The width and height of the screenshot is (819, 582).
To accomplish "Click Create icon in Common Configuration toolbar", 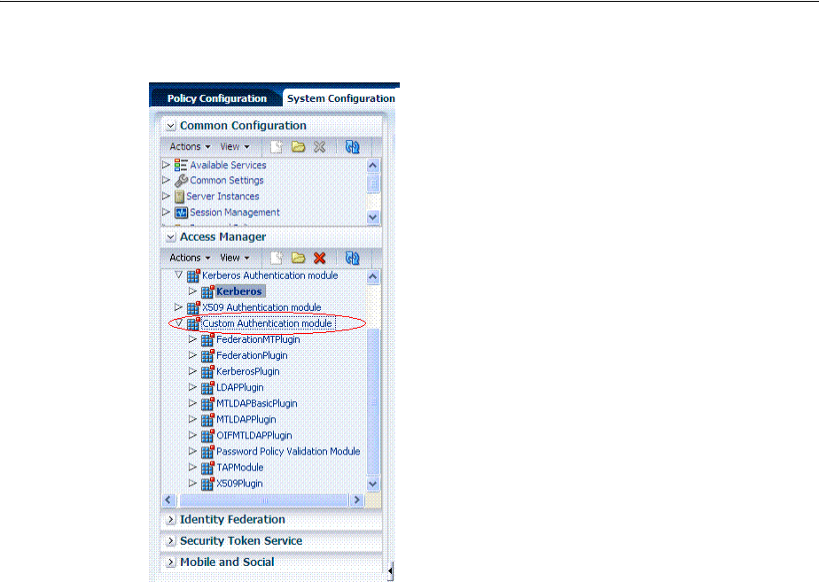I will tap(277, 147).
